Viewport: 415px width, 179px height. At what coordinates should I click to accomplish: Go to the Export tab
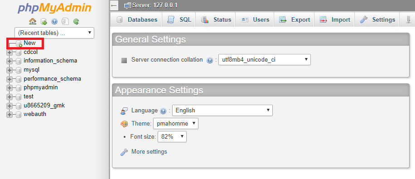click(x=294, y=19)
